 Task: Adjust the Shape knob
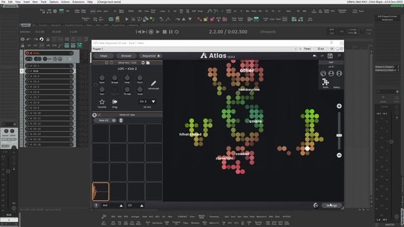115,78
